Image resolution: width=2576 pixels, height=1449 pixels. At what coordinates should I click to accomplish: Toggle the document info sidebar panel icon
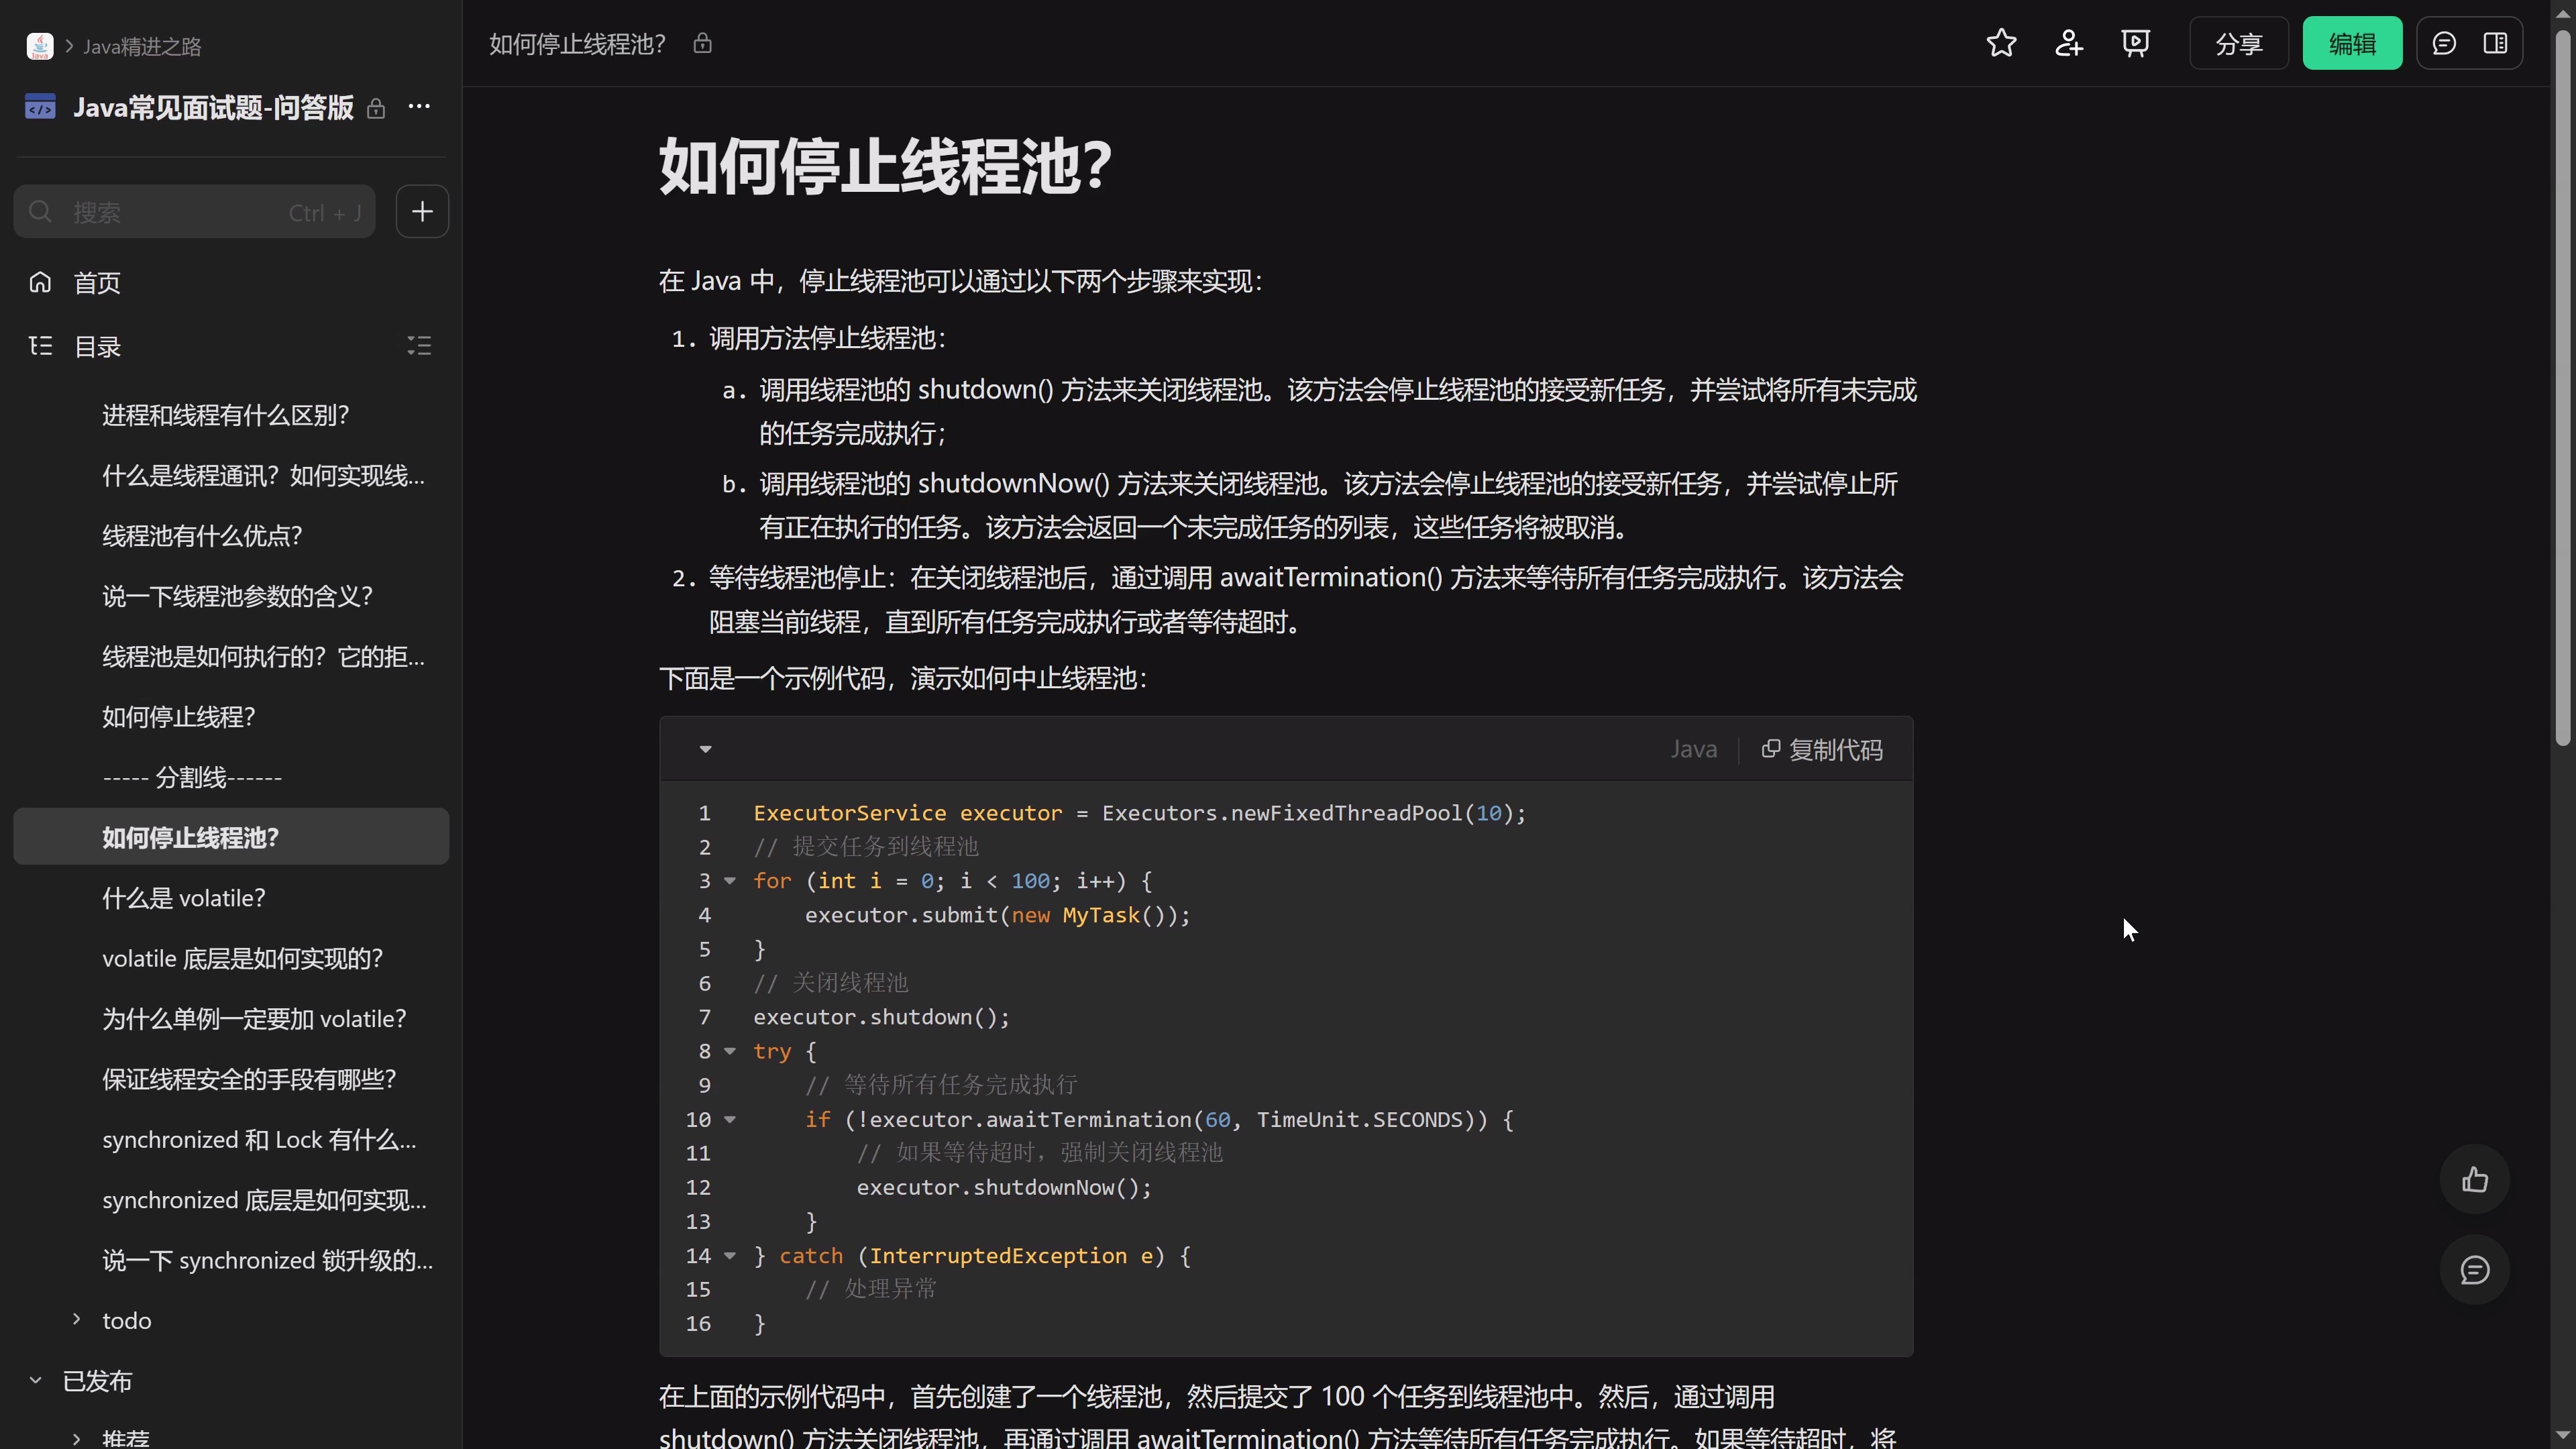click(2497, 43)
